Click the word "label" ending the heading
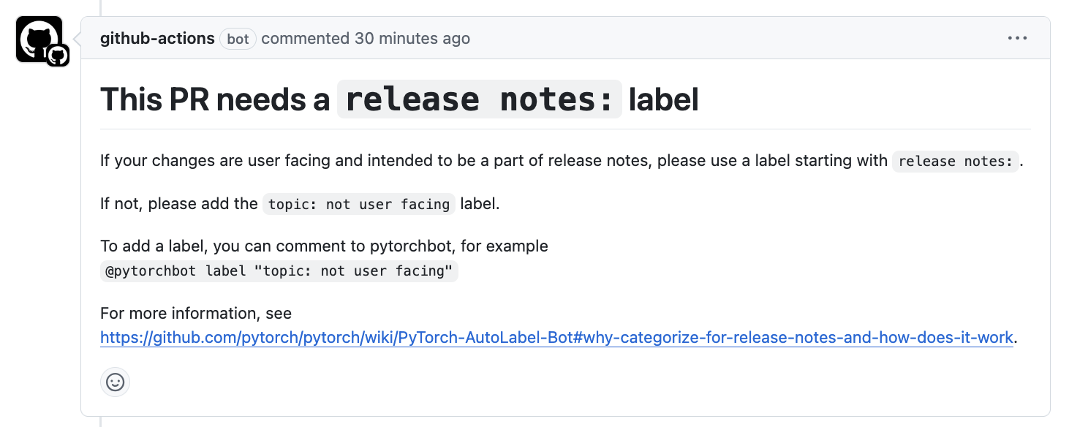 663,99
